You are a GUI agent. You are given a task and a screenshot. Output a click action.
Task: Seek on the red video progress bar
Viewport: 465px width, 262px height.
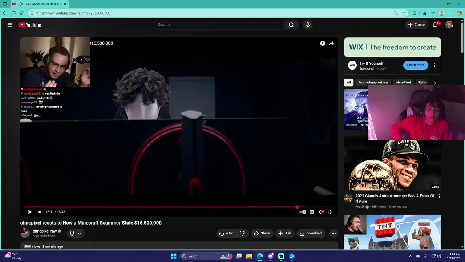[179, 207]
